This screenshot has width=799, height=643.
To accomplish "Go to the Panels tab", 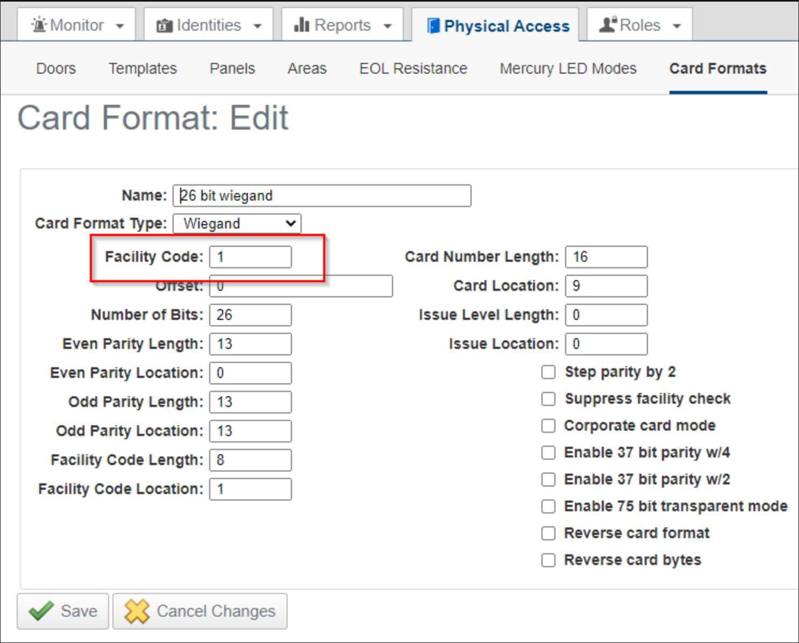I will click(232, 69).
